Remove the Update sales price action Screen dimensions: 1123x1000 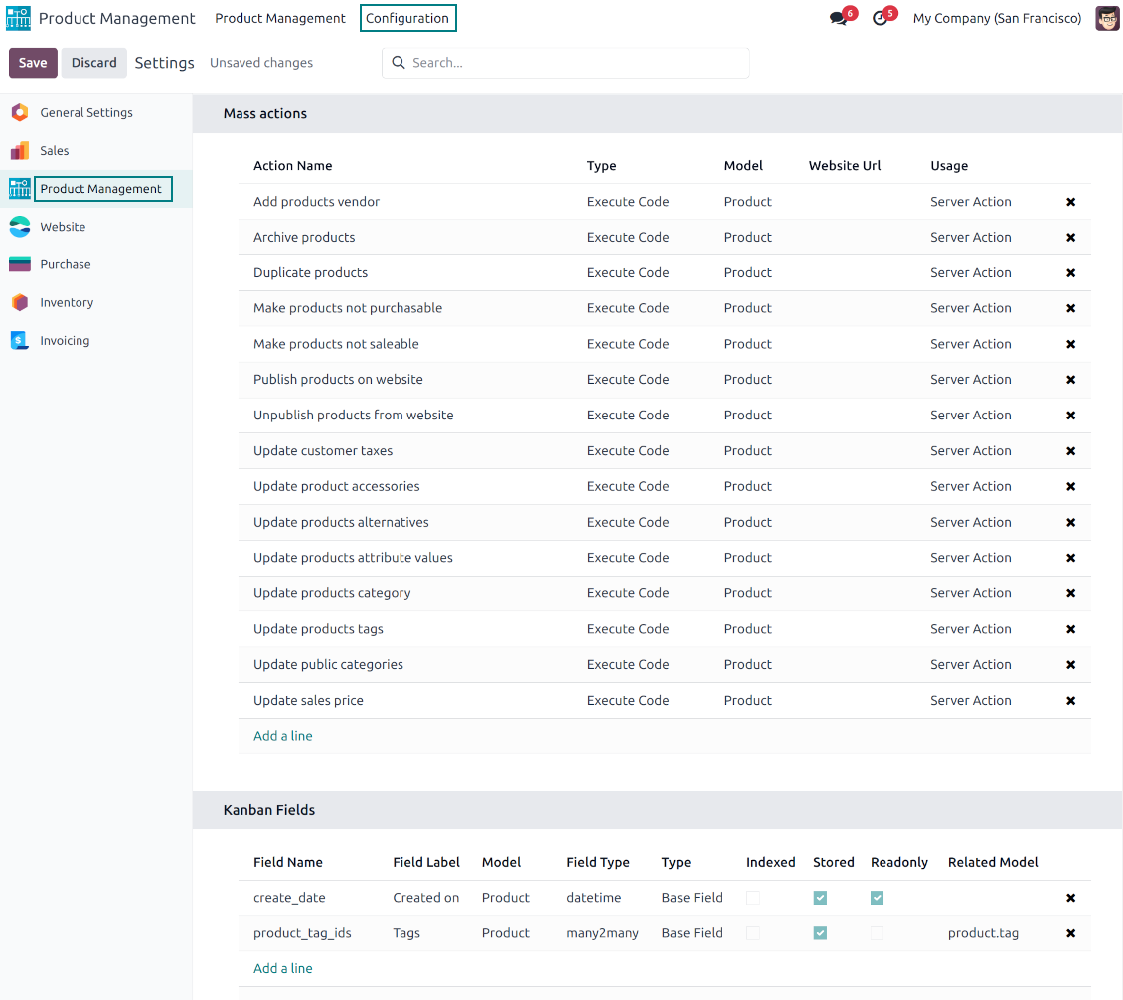(1070, 701)
